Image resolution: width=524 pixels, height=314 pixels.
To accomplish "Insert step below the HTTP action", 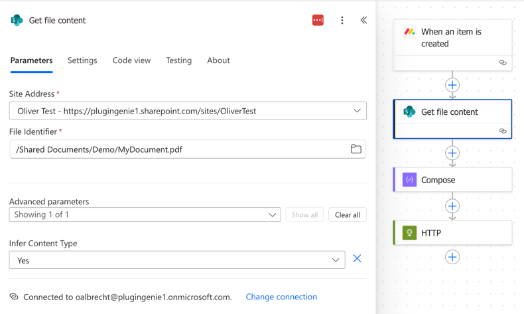I will [452, 257].
